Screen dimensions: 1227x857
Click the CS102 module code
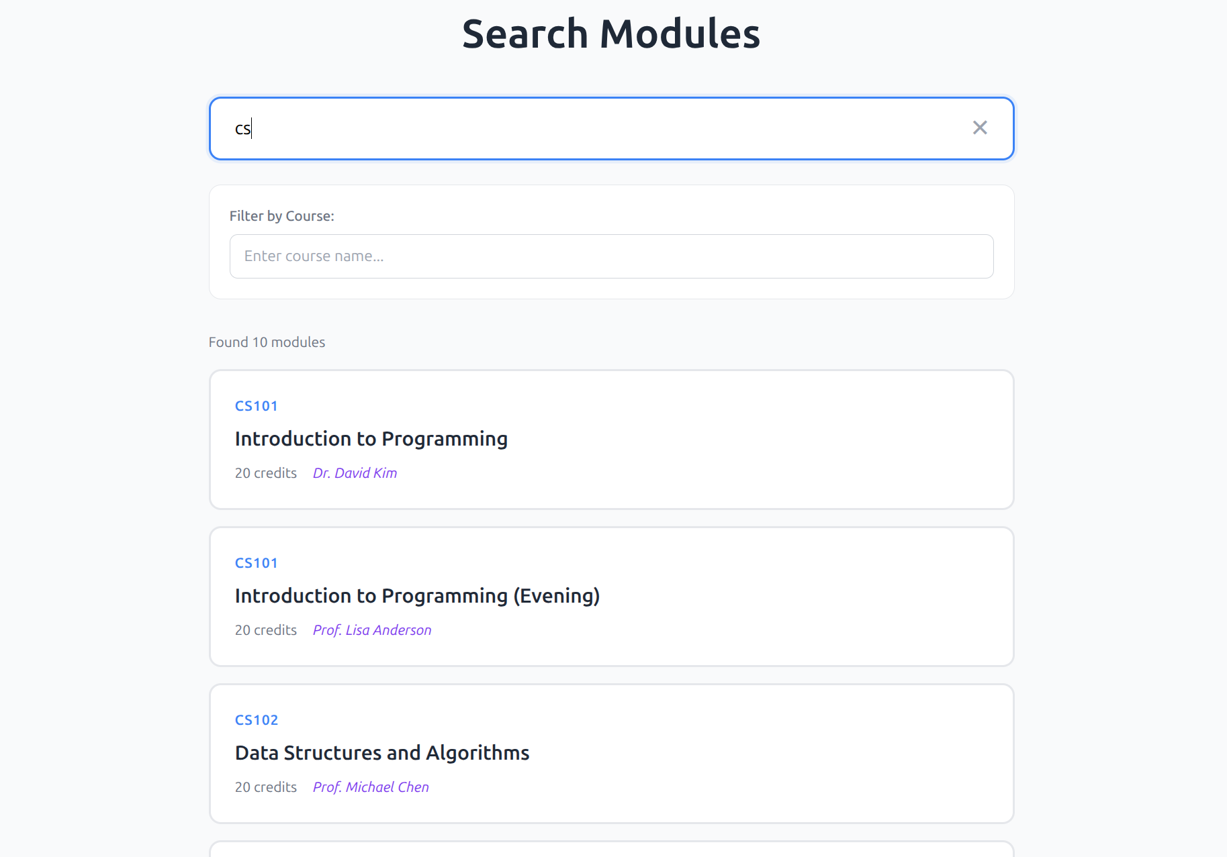(x=256, y=720)
